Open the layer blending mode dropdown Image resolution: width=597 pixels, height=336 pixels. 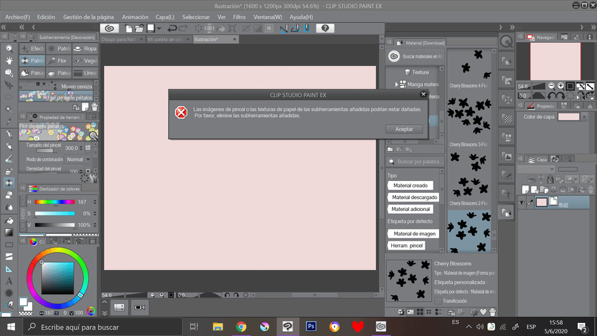tap(535, 169)
